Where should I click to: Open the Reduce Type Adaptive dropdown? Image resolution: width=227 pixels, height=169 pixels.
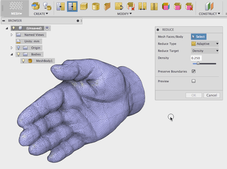[x=205, y=44]
